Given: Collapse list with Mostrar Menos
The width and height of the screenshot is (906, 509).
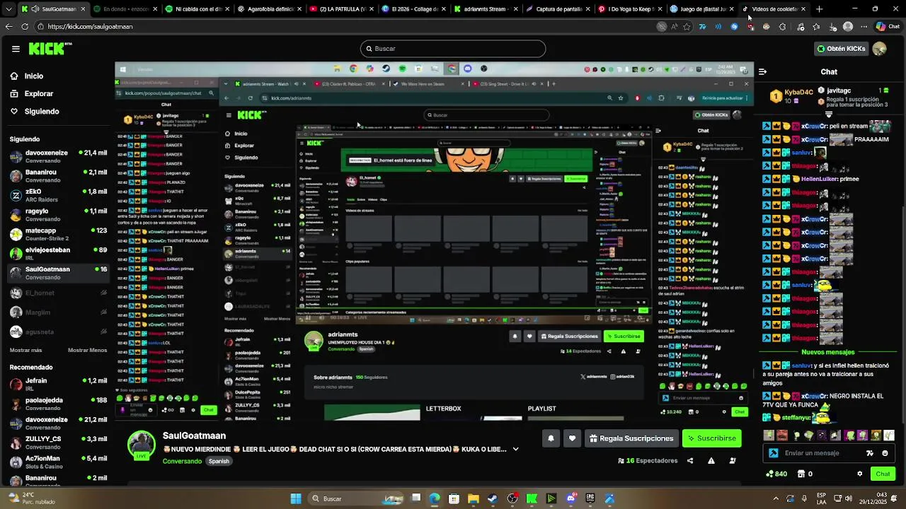Looking at the screenshot, I should coord(87,351).
